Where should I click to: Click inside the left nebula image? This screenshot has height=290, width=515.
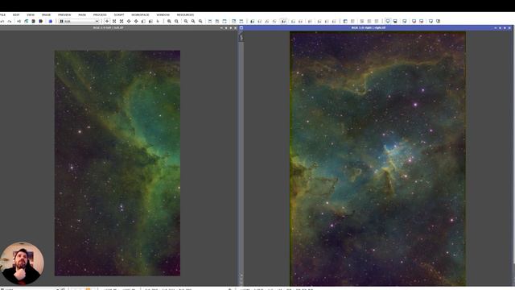click(x=117, y=163)
